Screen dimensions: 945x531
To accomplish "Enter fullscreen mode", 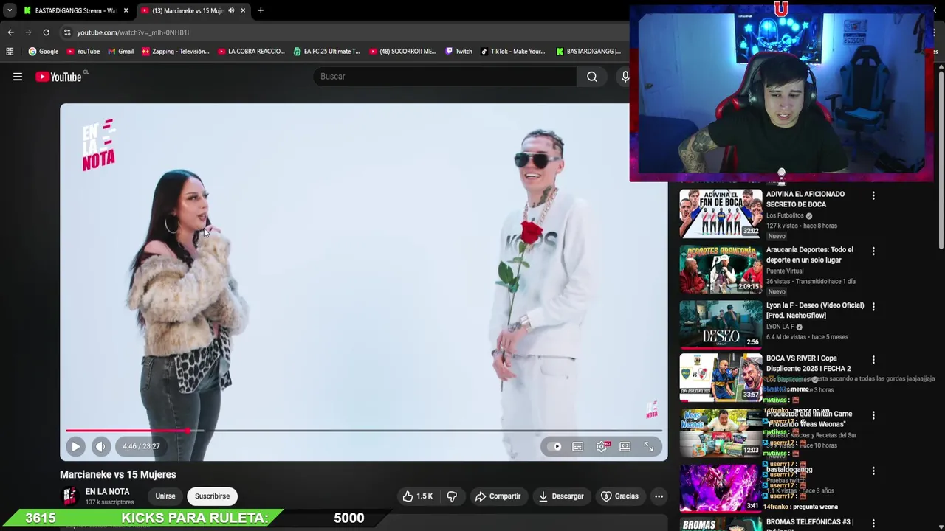I will [x=648, y=446].
